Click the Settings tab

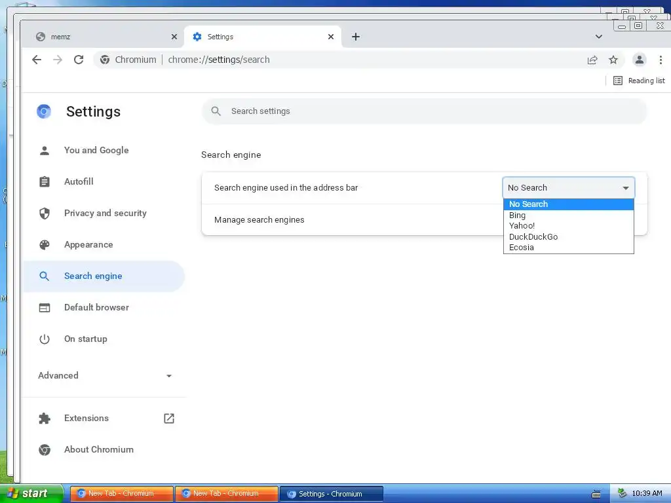pyautogui.click(x=263, y=37)
